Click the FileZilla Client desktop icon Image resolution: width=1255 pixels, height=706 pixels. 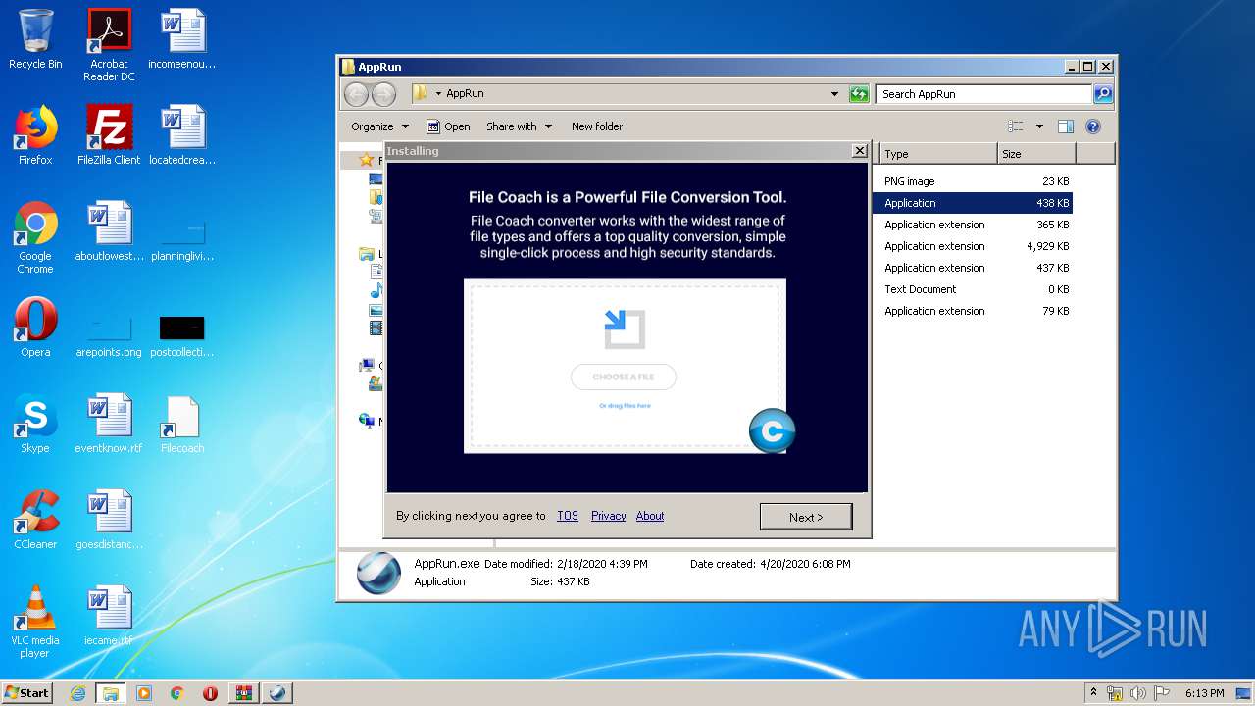pyautogui.click(x=109, y=135)
